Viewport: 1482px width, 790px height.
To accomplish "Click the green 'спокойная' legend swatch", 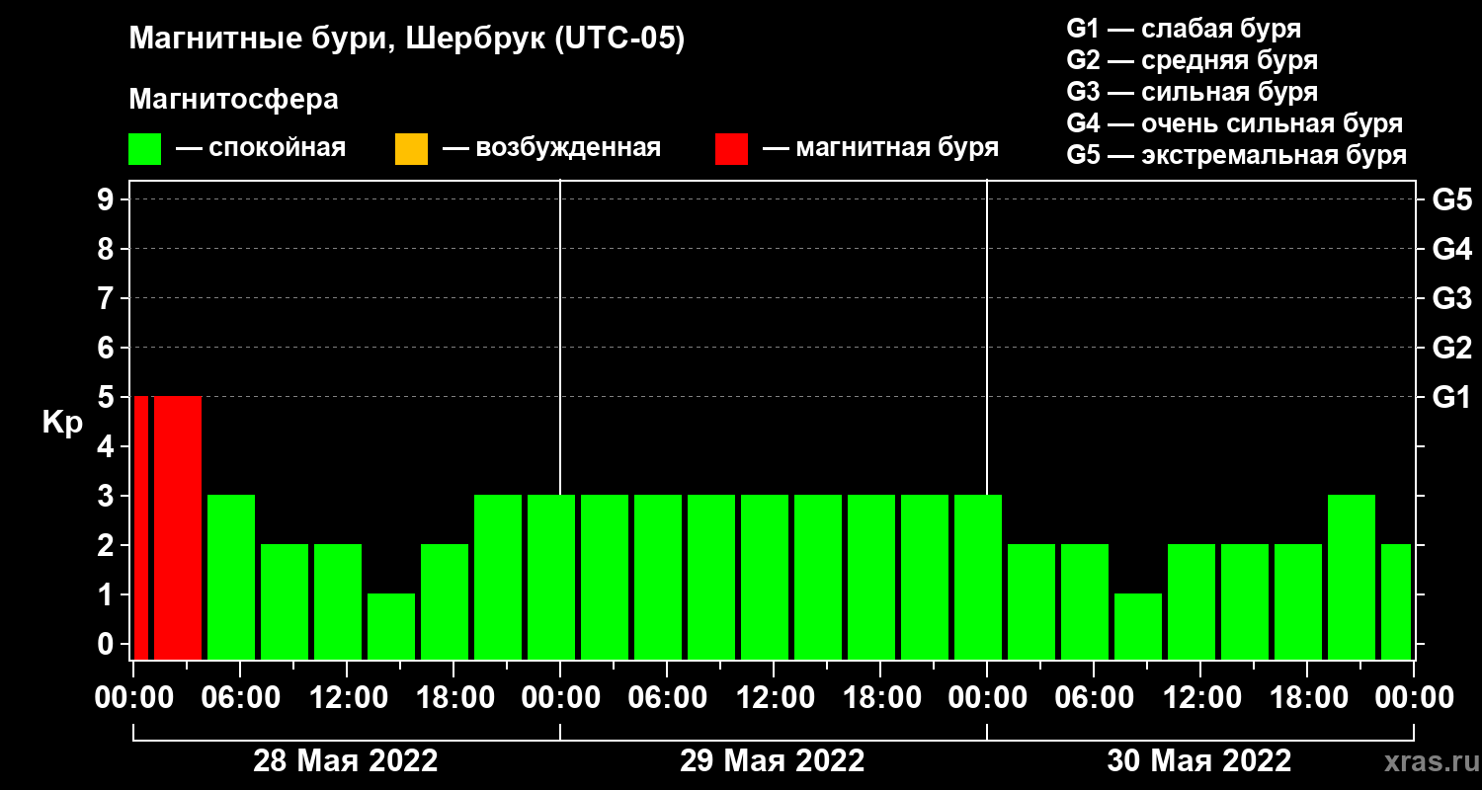I will click(x=144, y=149).
